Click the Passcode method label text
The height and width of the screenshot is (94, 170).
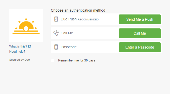pyautogui.click(x=69, y=47)
